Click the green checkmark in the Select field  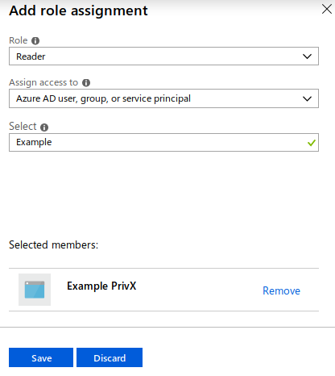point(312,143)
